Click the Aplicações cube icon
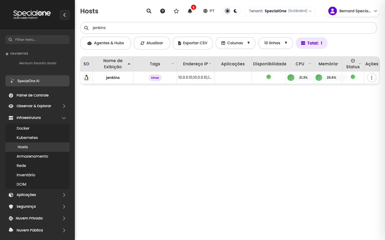Viewport: 385px width, 240px height. pos(11,195)
